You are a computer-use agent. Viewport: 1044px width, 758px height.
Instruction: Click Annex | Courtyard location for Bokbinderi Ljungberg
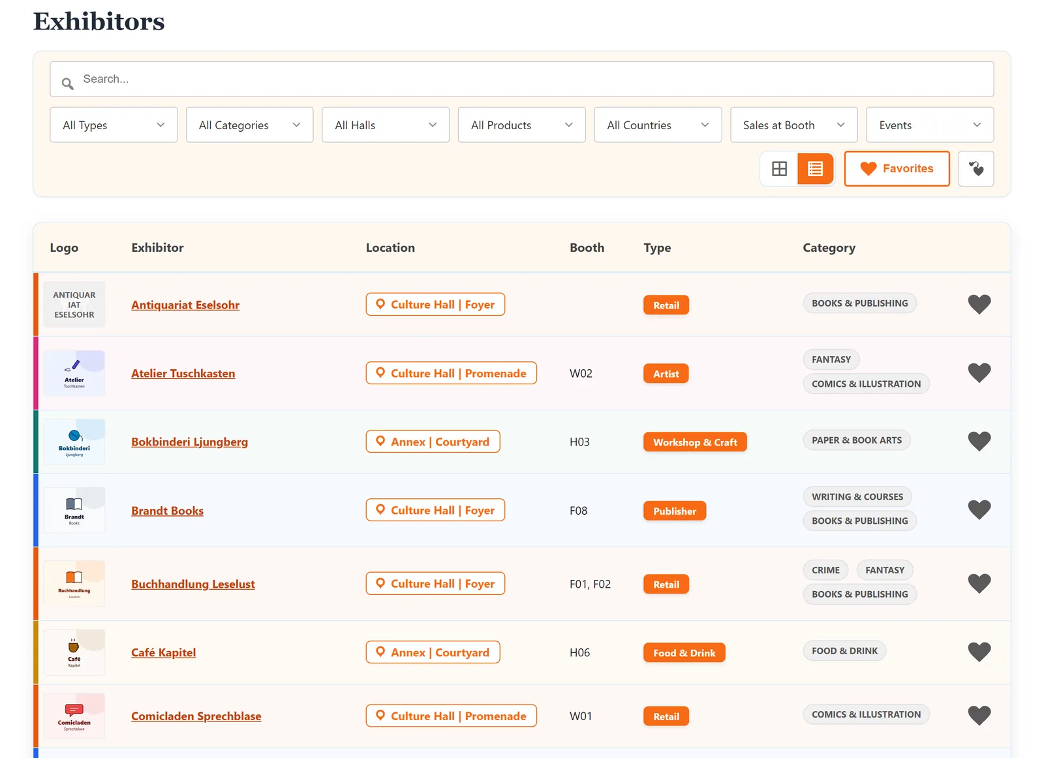[x=433, y=442]
